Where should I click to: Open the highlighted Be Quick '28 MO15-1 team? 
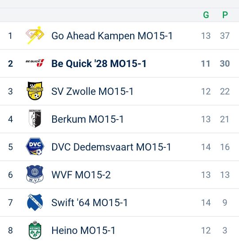point(99,64)
